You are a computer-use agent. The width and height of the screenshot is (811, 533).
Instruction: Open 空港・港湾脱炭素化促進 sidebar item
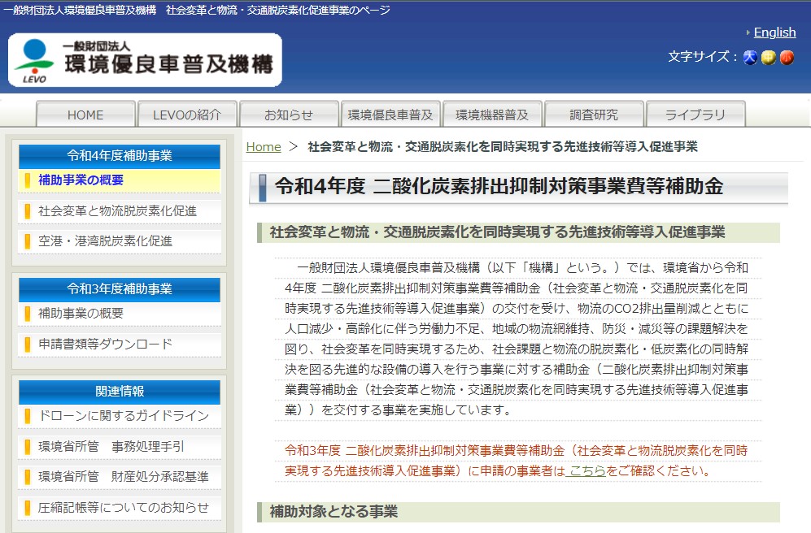coord(105,241)
